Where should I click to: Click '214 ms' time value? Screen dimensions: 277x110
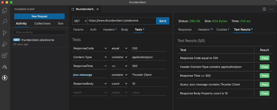pos(245,21)
